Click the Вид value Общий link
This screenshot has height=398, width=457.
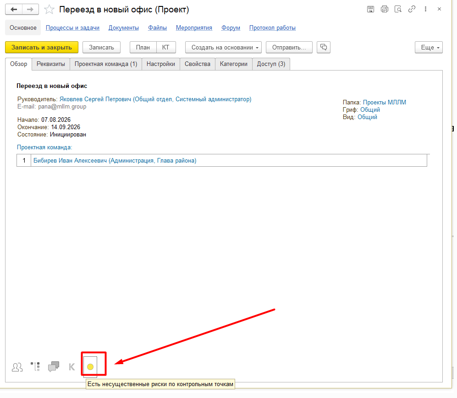point(367,117)
